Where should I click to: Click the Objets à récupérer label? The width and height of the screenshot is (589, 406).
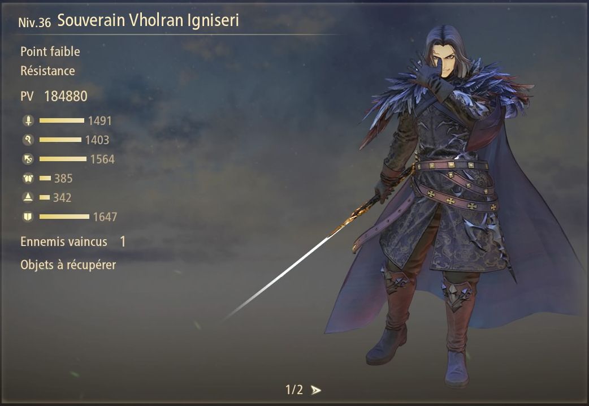(x=68, y=265)
